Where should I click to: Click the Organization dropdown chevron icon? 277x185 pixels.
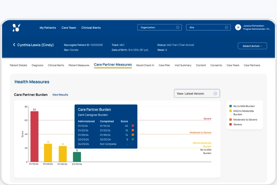(178, 27)
